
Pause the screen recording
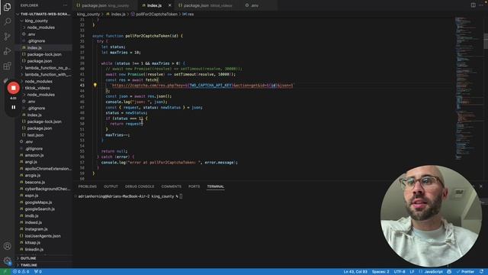click(x=14, y=107)
